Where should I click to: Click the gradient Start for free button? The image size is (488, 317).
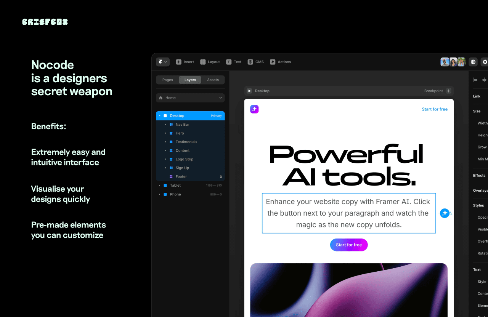tap(349, 245)
